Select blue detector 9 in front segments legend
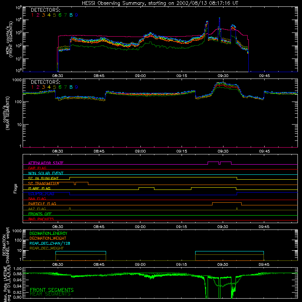302x302 pixels. 77,15
